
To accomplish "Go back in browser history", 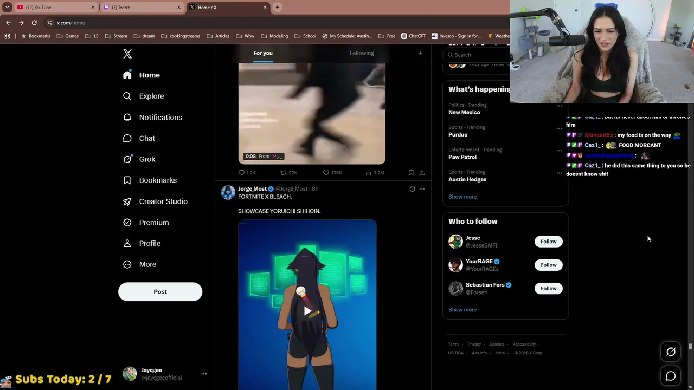I will coord(8,23).
